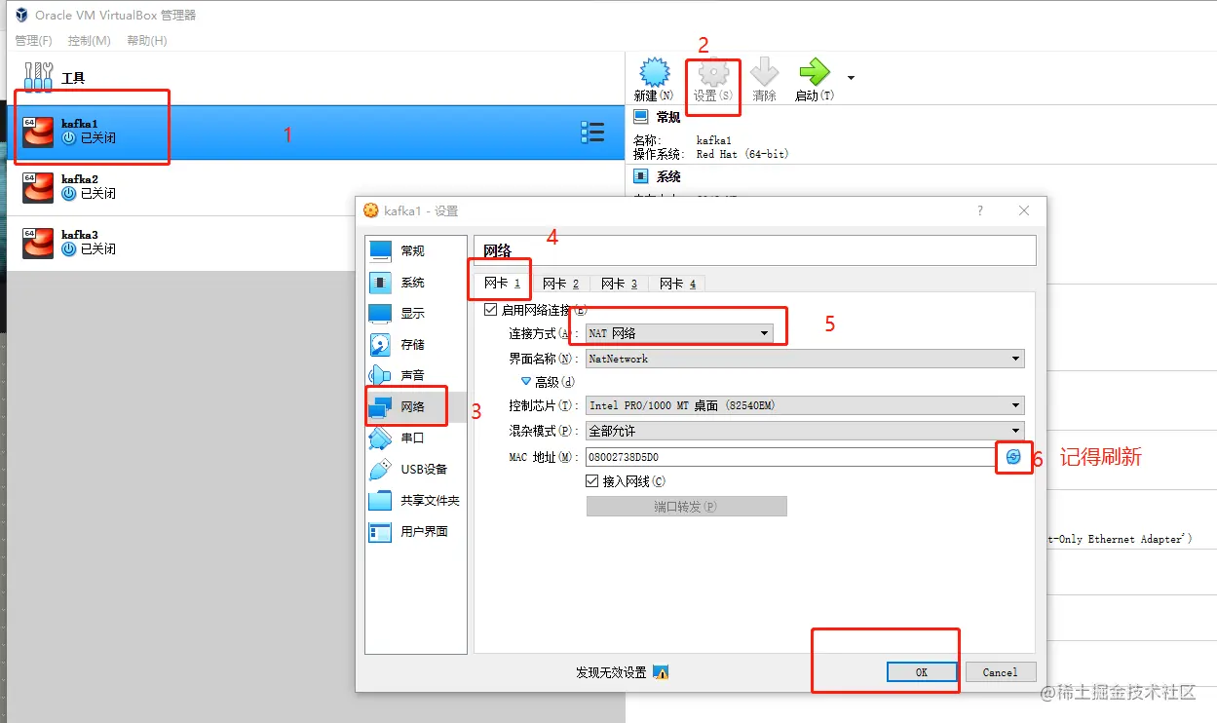Open 控制芯片 adapter type dropdown
Image resolution: width=1217 pixels, height=723 pixels.
click(805, 405)
